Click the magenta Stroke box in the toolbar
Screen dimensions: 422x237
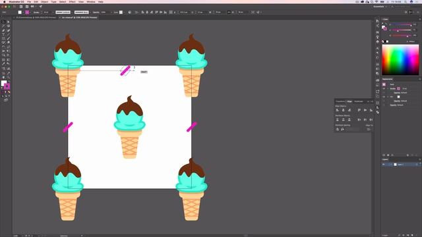click(7, 86)
